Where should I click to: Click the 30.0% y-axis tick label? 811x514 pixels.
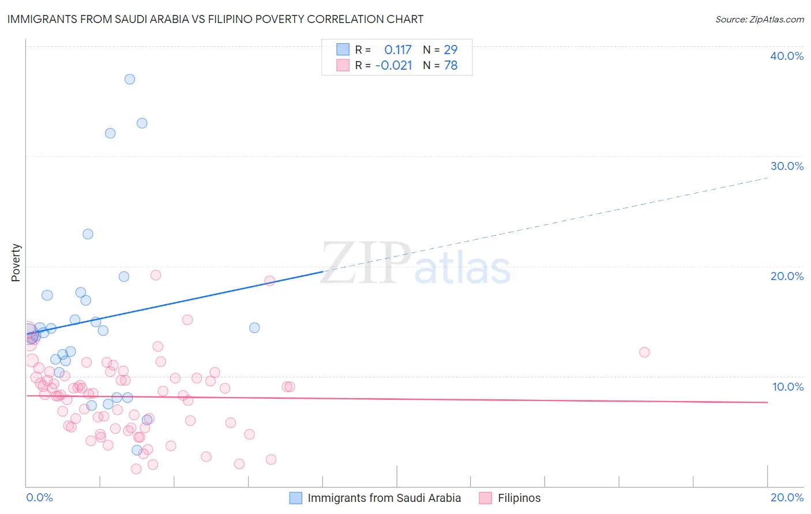pos(787,166)
